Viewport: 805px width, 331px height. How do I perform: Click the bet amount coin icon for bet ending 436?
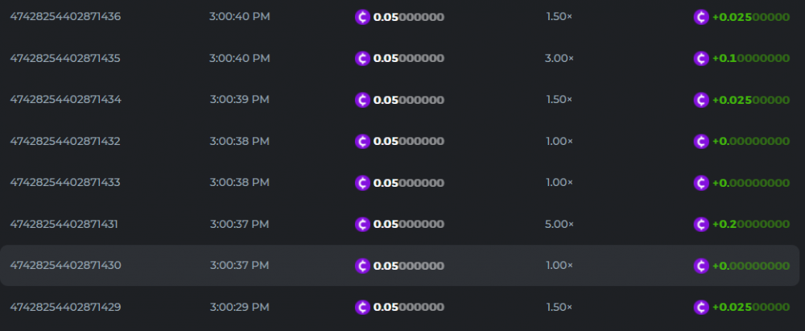(x=363, y=16)
